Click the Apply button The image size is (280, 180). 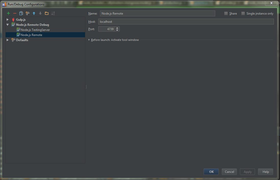[248, 172]
